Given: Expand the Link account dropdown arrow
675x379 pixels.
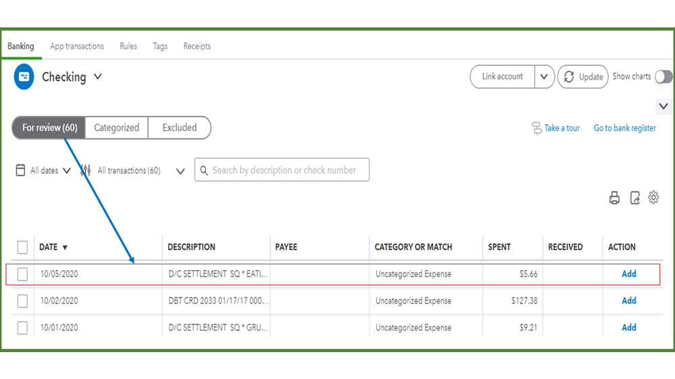Looking at the screenshot, I should (544, 77).
